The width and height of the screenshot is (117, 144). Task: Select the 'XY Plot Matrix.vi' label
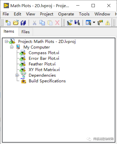click(44, 70)
